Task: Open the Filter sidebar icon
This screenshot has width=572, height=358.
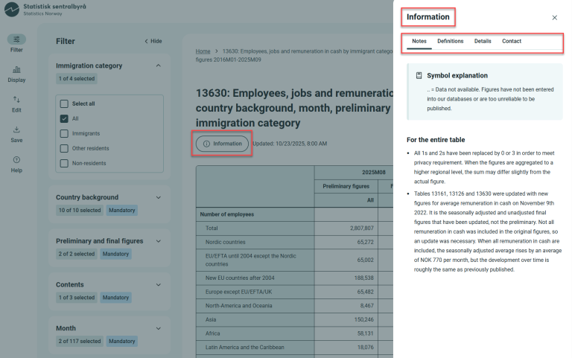Action: click(x=16, y=39)
